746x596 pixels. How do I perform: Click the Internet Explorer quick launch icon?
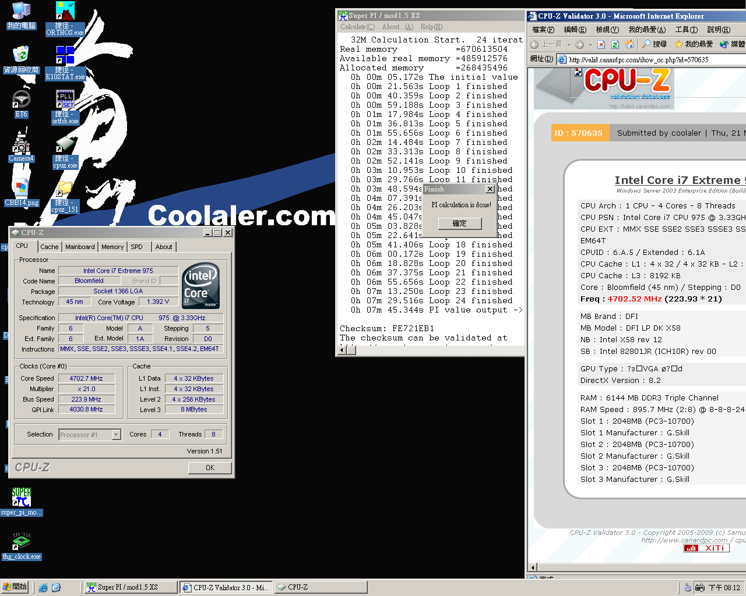coord(43,587)
